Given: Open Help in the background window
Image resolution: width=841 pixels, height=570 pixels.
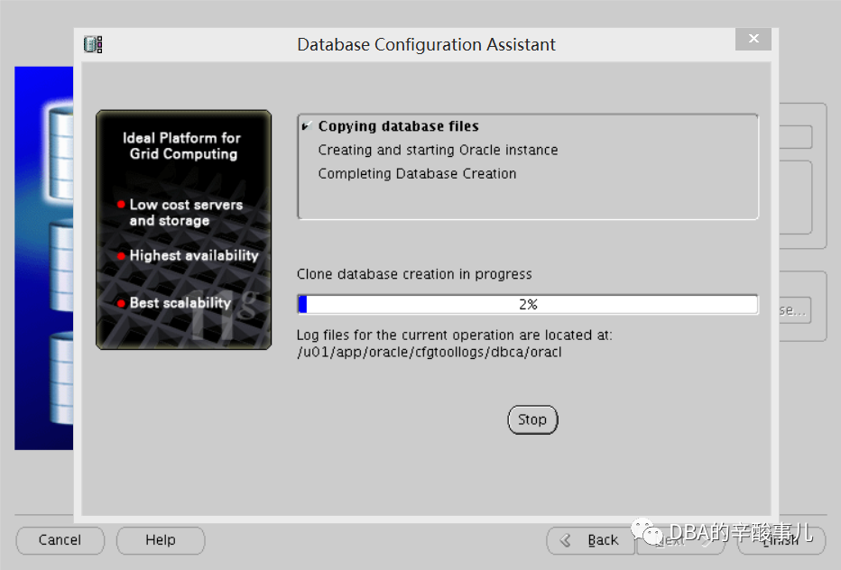Looking at the screenshot, I should point(161,540).
